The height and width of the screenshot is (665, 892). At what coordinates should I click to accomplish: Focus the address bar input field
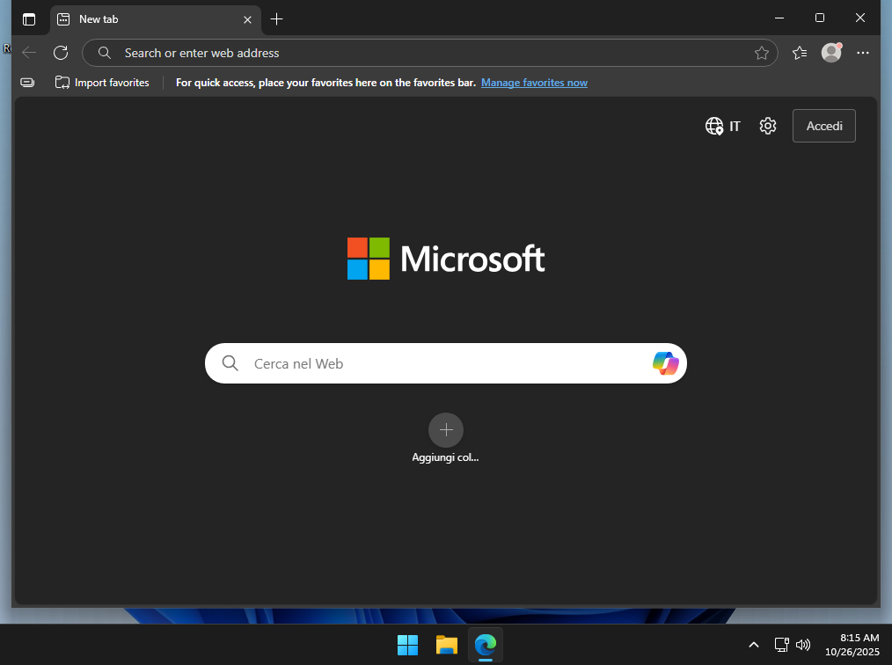click(422, 53)
